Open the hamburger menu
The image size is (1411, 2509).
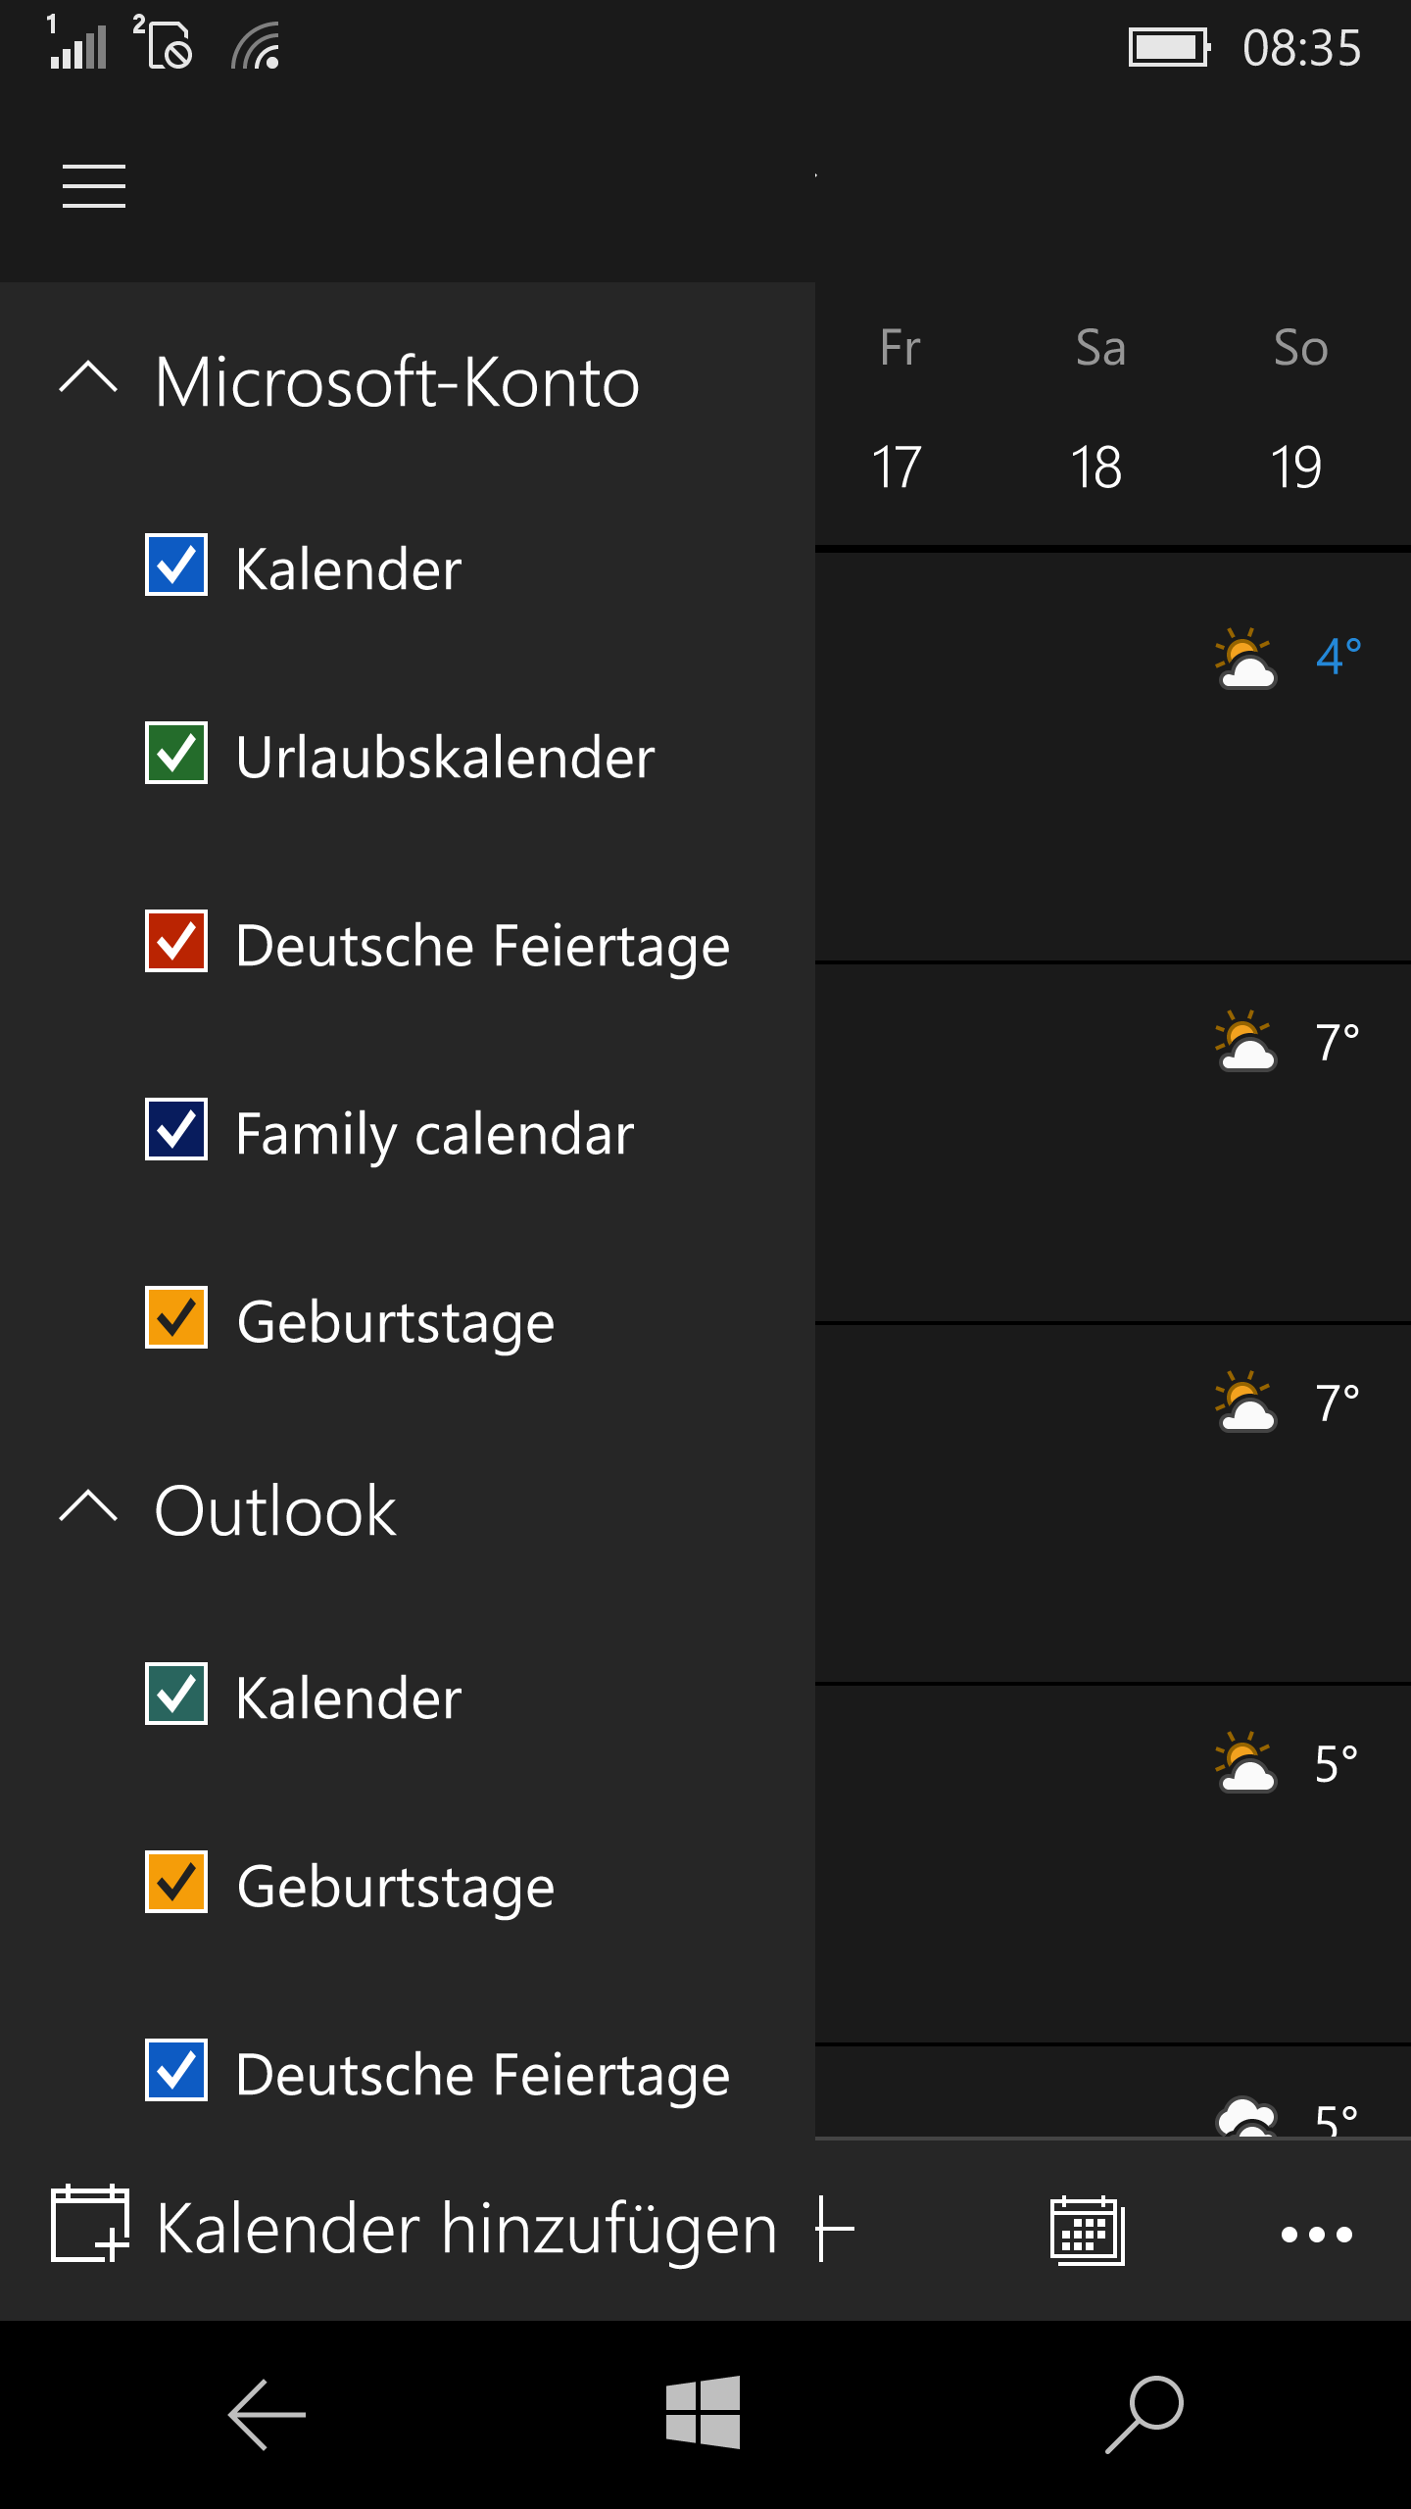click(x=94, y=186)
